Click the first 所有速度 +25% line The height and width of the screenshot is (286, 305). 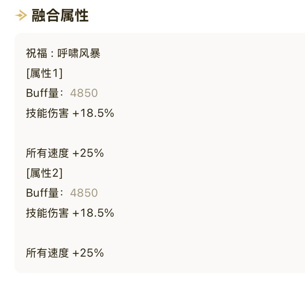click(x=65, y=153)
